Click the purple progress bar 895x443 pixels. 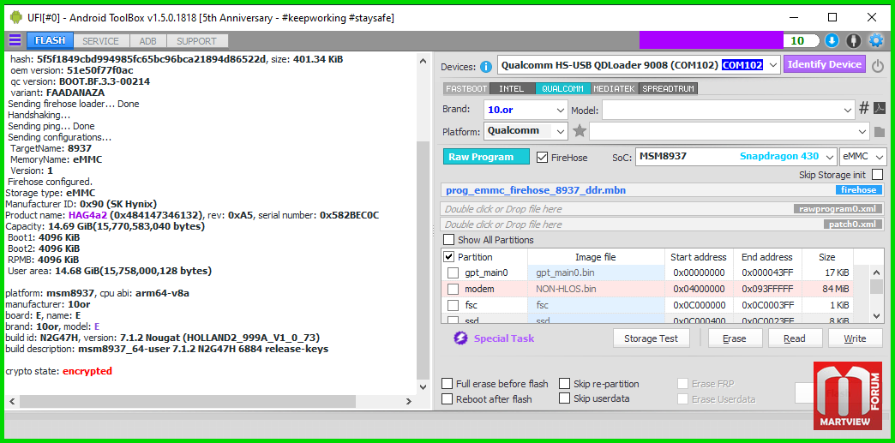point(712,40)
